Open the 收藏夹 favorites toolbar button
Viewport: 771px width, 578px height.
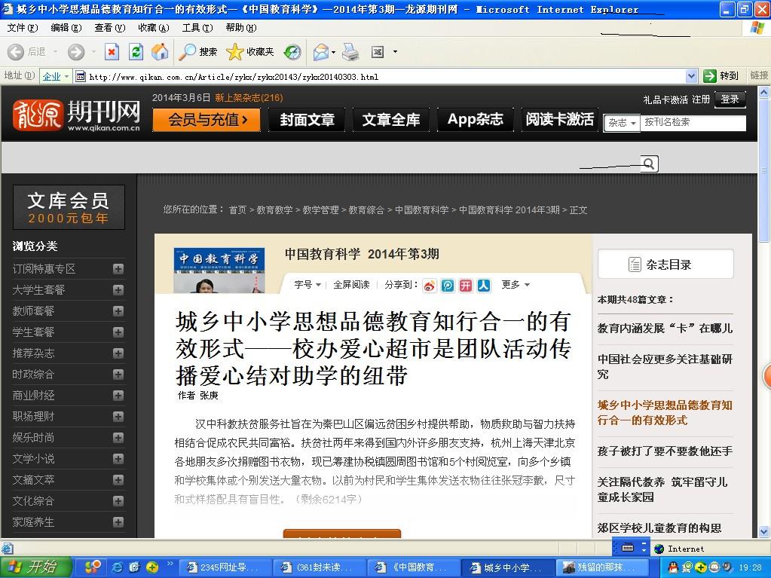pos(251,51)
